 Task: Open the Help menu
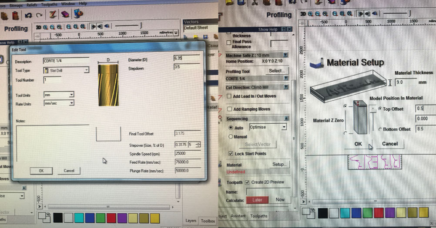[x=83, y=3]
